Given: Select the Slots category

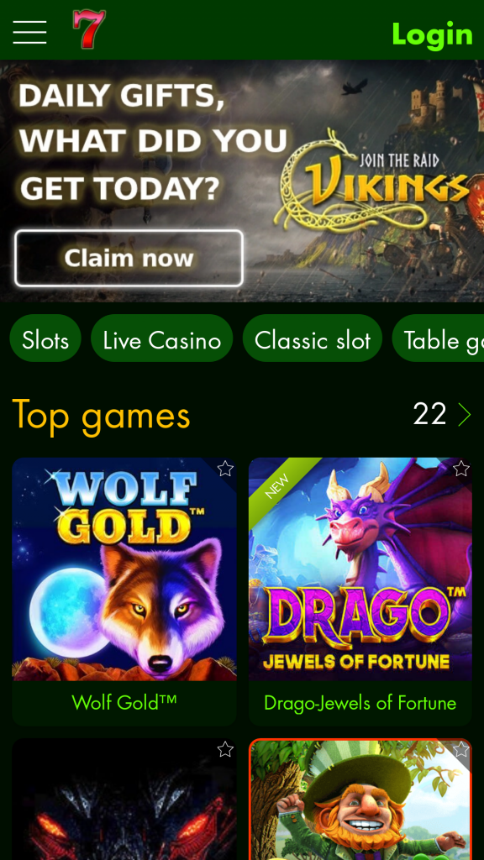Looking at the screenshot, I should pyautogui.click(x=45, y=338).
